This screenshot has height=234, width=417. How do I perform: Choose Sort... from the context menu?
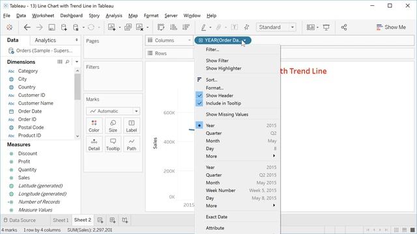(237, 79)
